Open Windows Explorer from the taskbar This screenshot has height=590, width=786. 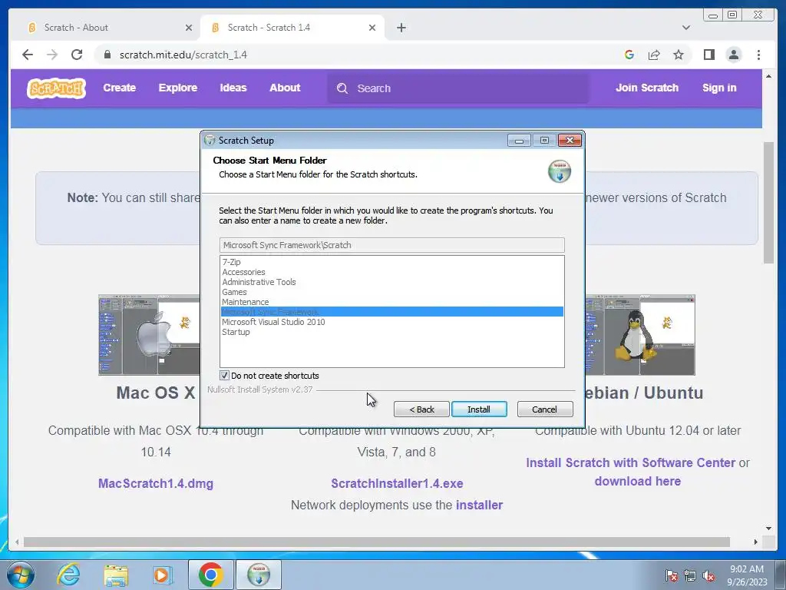click(116, 575)
